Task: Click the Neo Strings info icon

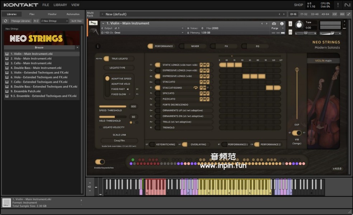Action: tap(98, 46)
